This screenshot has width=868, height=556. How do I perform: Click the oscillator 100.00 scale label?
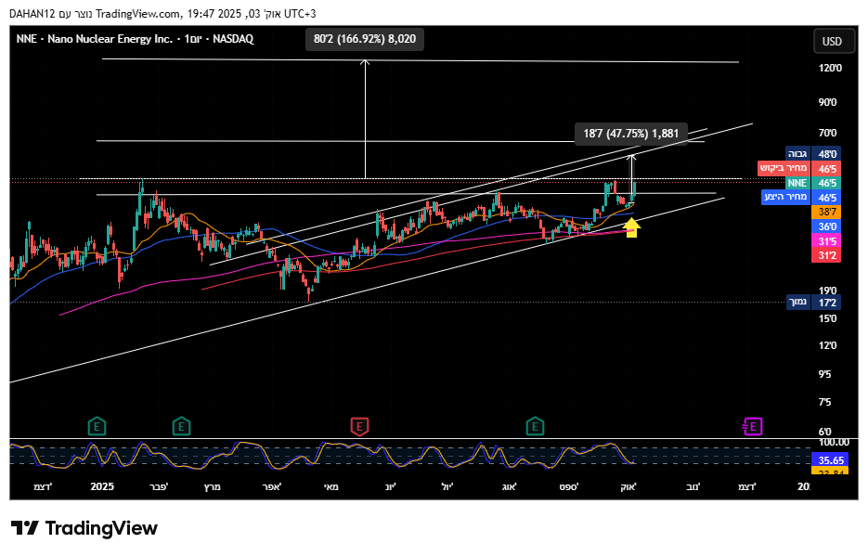(x=834, y=442)
